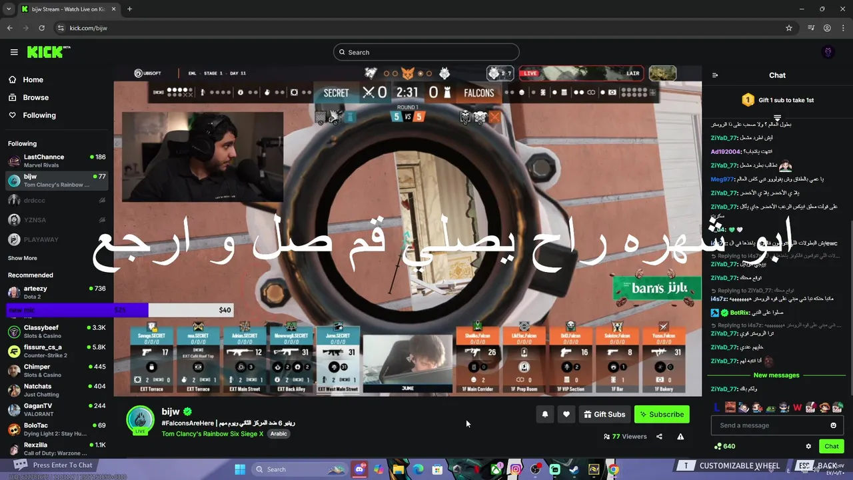853x480 pixels.
Task: Open offline channel PLAYAWAY
Action: pos(57,239)
